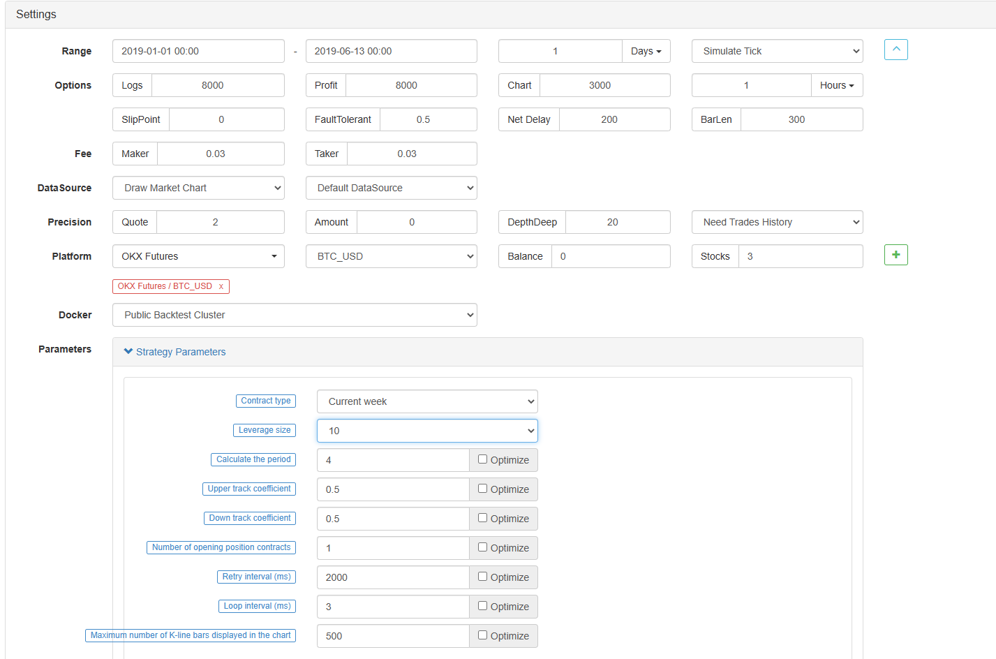Image resolution: width=996 pixels, height=659 pixels.
Task: Enable Optimize for Upper track coefficient
Action: click(482, 489)
